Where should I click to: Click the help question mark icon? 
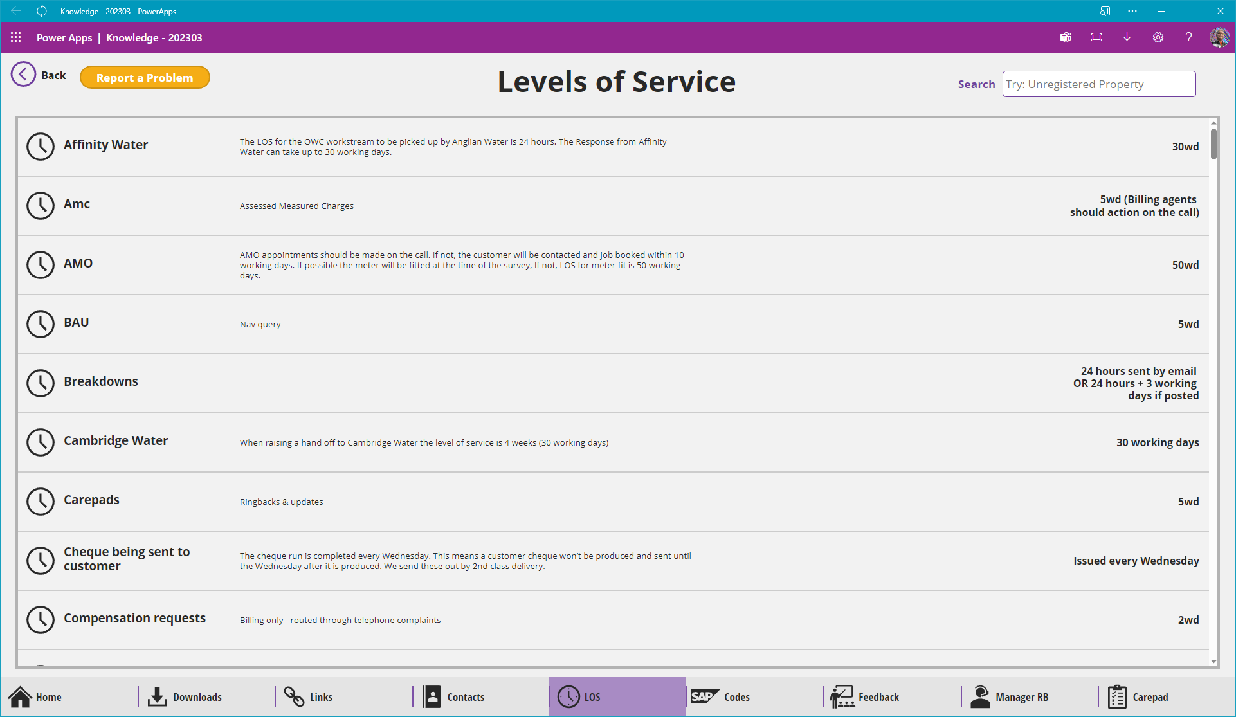pyautogui.click(x=1188, y=37)
